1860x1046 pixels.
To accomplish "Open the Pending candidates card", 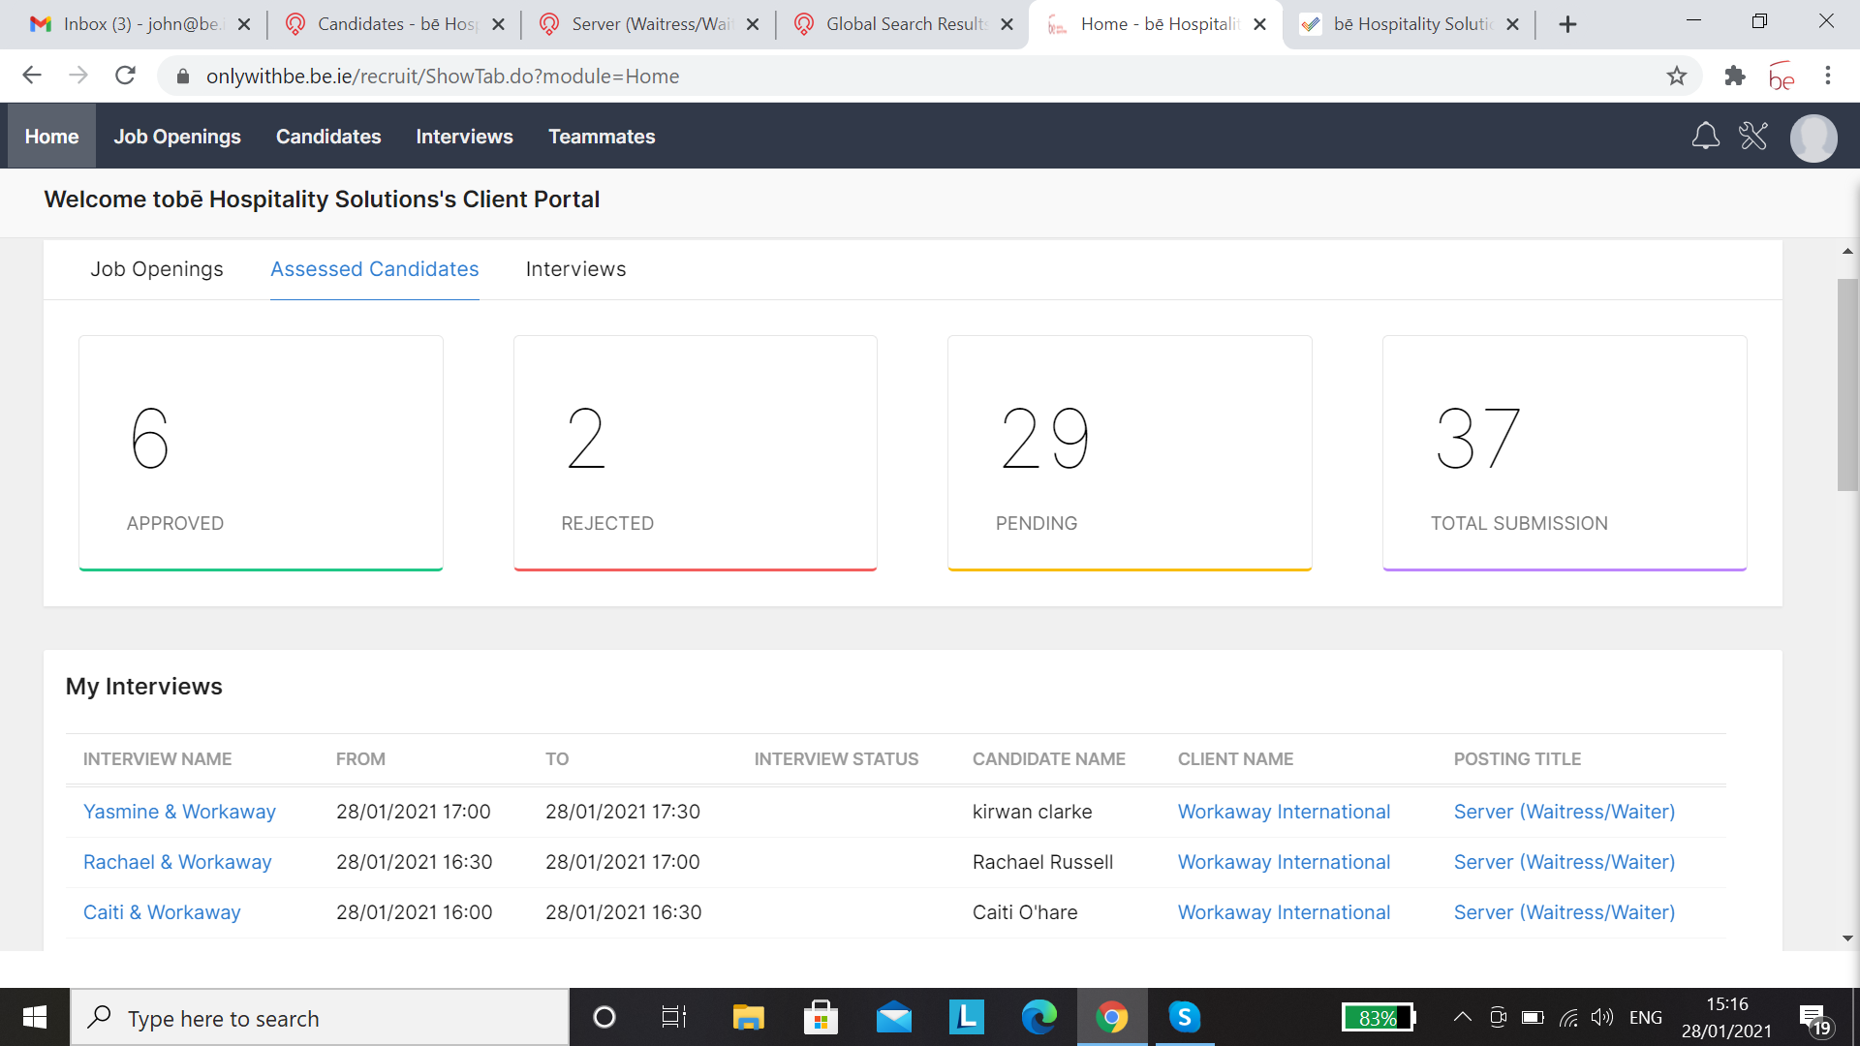I will [x=1130, y=453].
